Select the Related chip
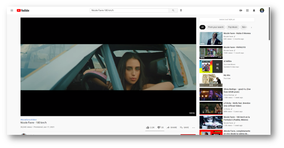The width and height of the screenshot is (284, 148). (244, 27)
